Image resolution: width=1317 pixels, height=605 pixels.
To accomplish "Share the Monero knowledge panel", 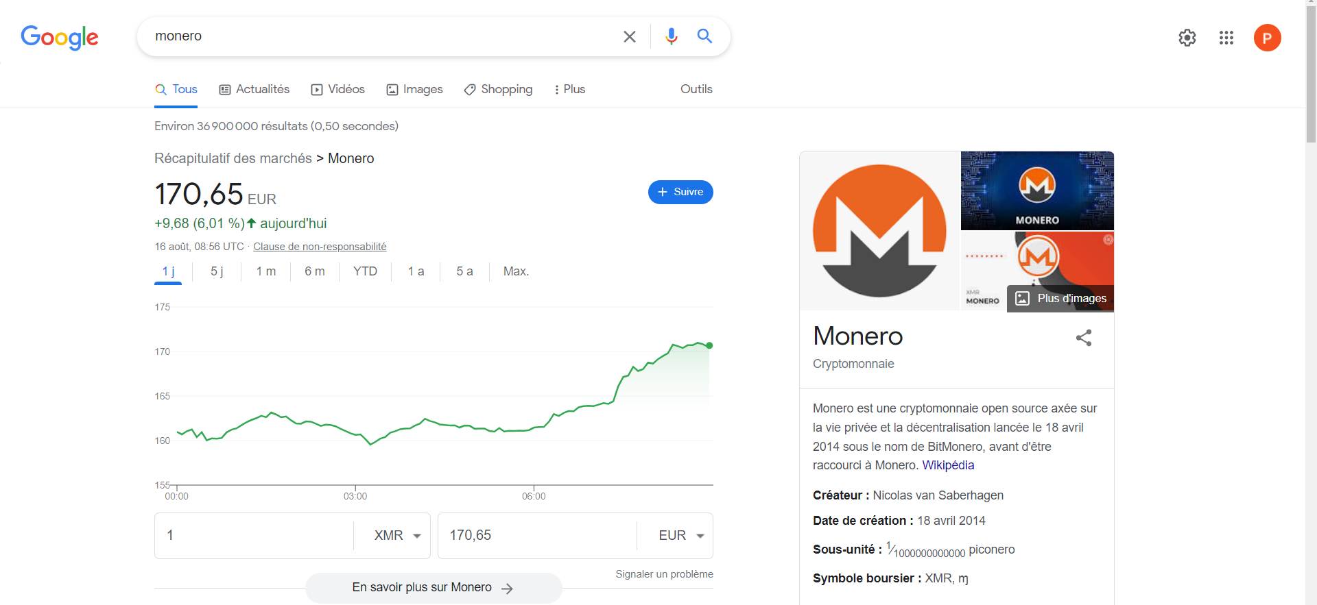I will click(x=1083, y=338).
